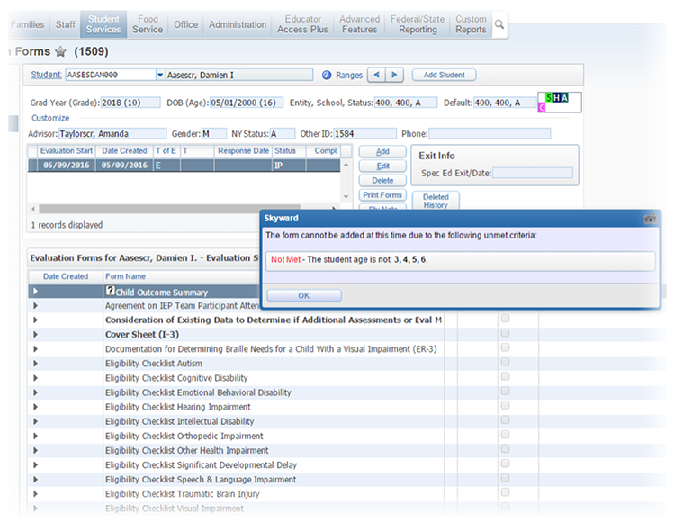Open the Student ID dropdown arrow
The width and height of the screenshot is (675, 522).
point(160,75)
